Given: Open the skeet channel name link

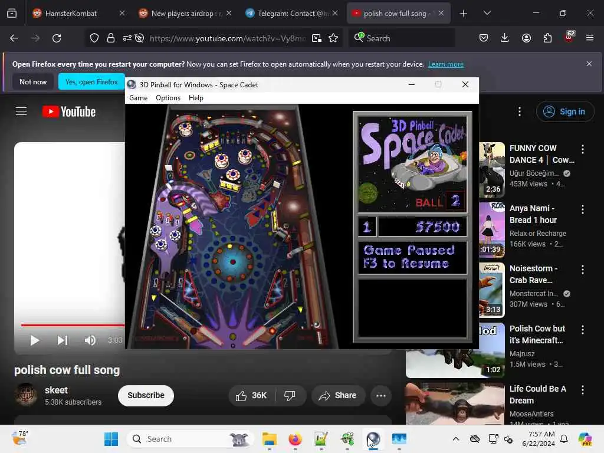Looking at the screenshot, I should (56, 390).
